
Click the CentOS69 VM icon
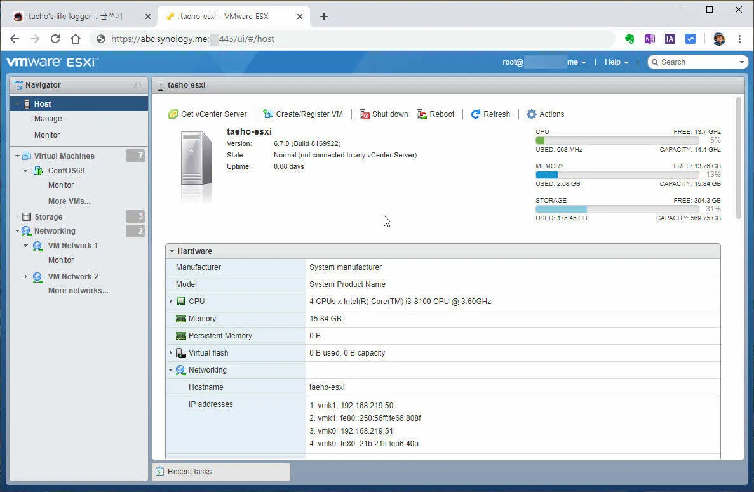[37, 171]
